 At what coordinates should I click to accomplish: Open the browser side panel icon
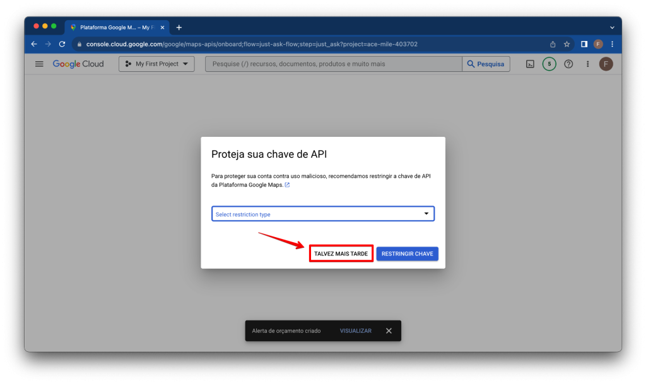coord(584,44)
